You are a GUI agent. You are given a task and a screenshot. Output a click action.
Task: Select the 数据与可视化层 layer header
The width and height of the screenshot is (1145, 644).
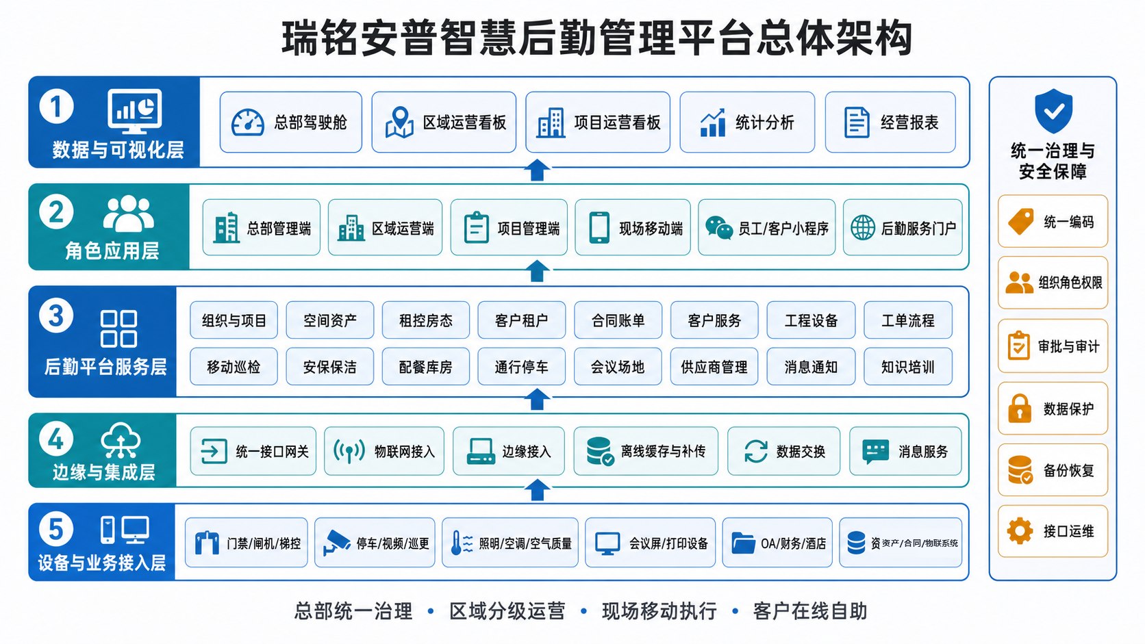click(x=114, y=122)
